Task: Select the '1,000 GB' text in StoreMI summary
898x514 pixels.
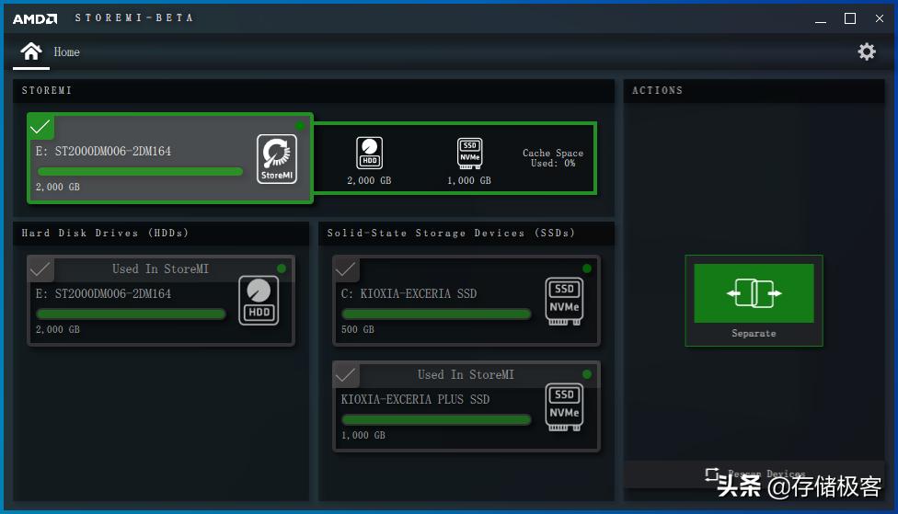Action: 469,180
